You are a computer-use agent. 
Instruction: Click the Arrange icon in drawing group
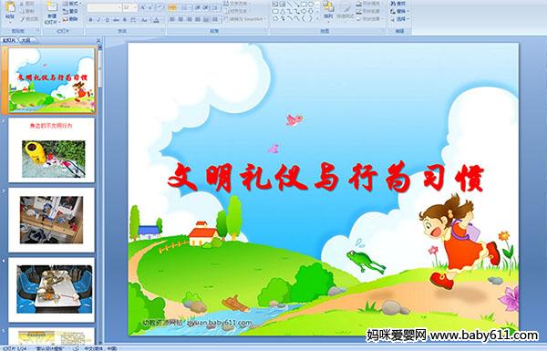click(x=328, y=10)
